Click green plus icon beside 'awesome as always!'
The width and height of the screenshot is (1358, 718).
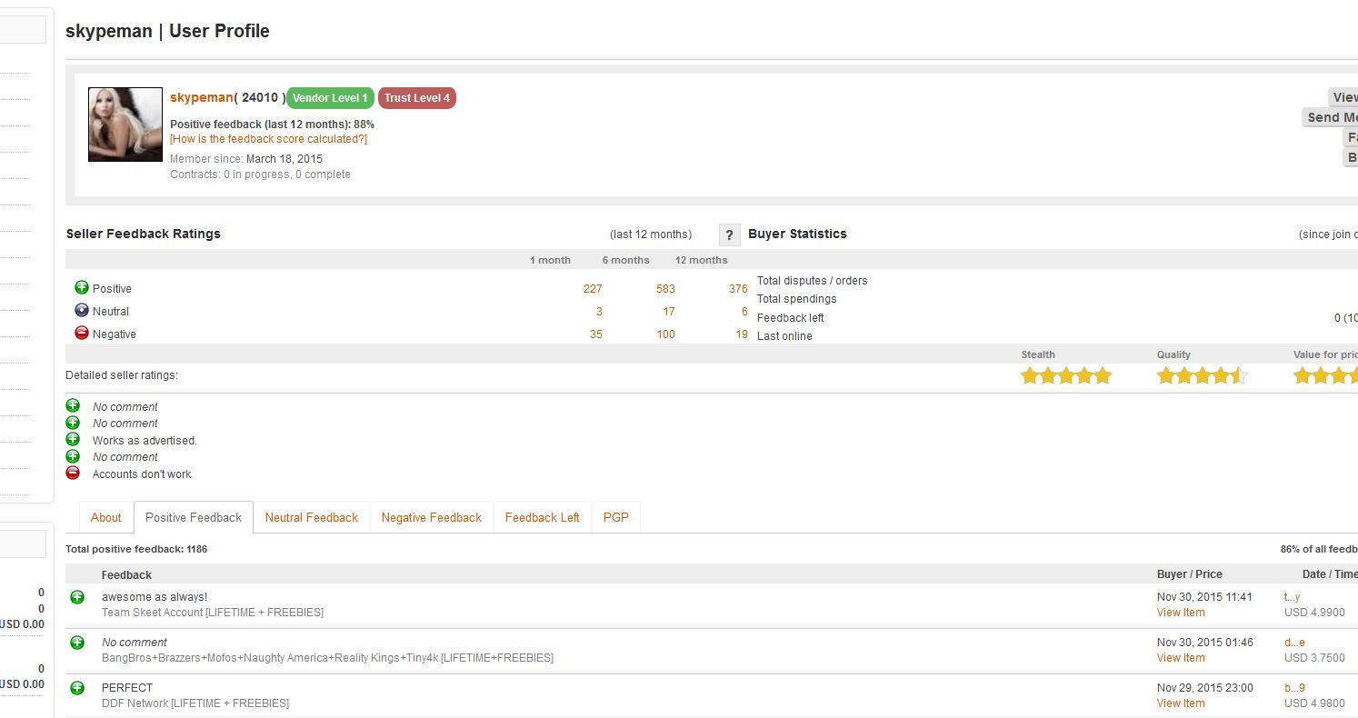pos(77,597)
